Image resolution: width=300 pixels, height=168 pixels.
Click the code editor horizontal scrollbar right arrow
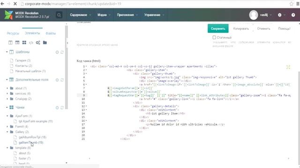pyautogui.click(x=289, y=159)
